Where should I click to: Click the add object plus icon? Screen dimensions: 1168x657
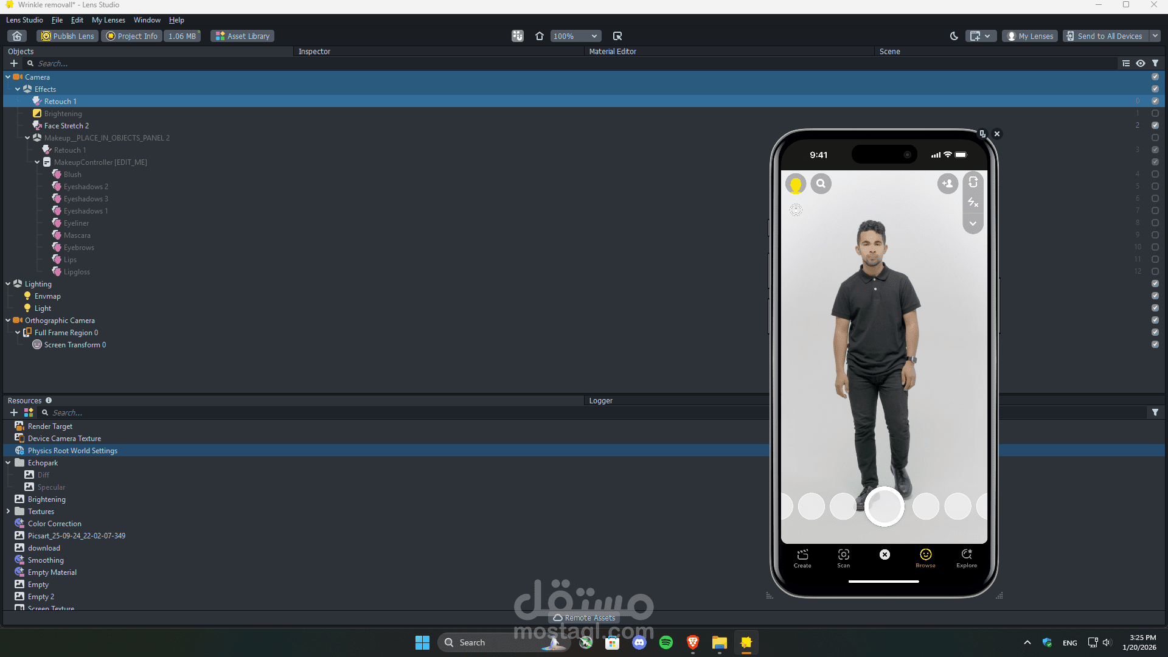point(13,63)
